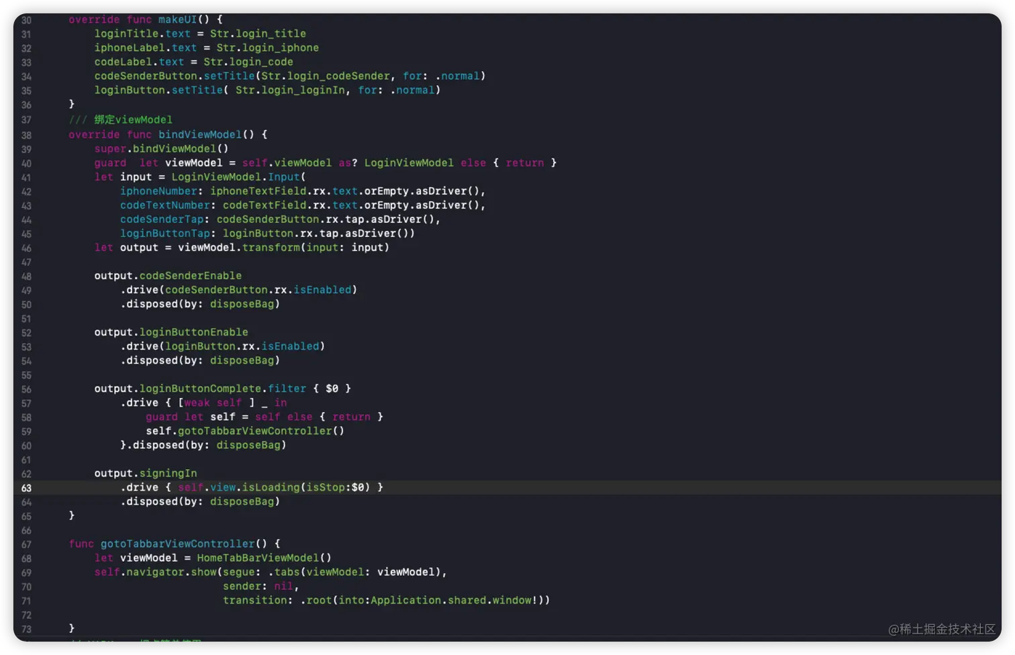Click the loginButtonTap argument label
This screenshot has width=1015, height=655.
[165, 233]
